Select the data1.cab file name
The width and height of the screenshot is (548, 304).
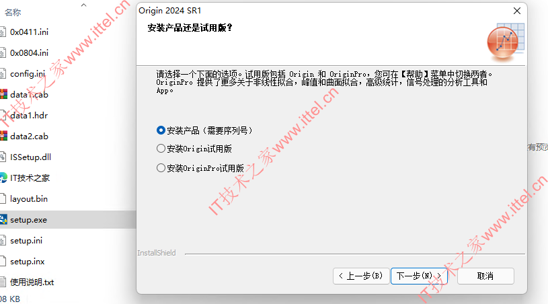click(30, 95)
